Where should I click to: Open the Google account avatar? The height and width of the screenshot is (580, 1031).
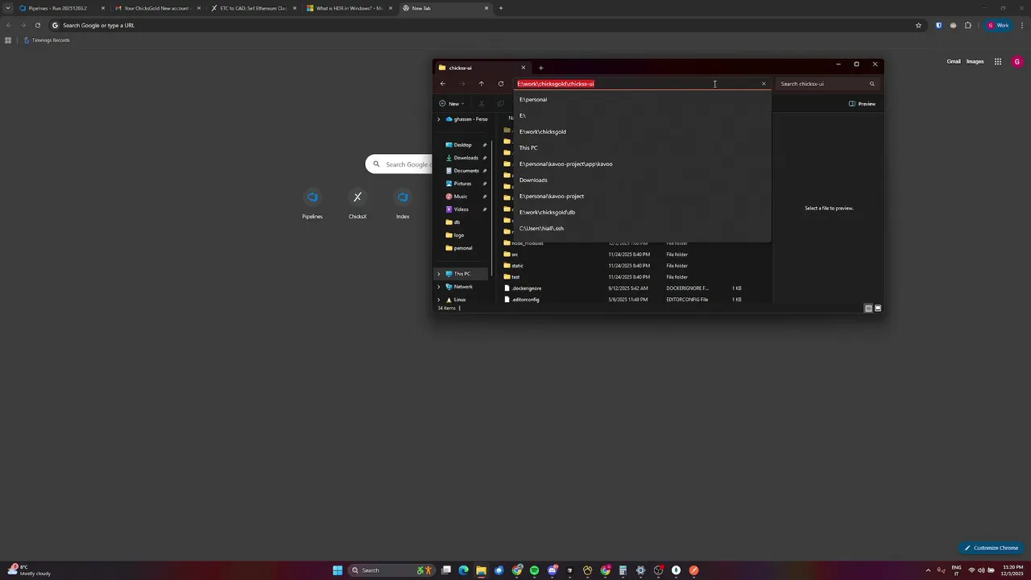1017,61
